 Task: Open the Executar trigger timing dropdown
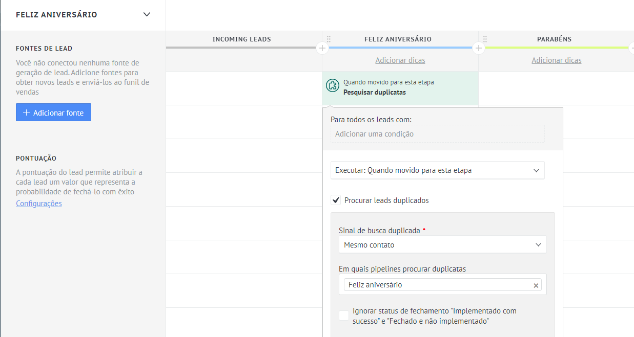click(x=437, y=170)
